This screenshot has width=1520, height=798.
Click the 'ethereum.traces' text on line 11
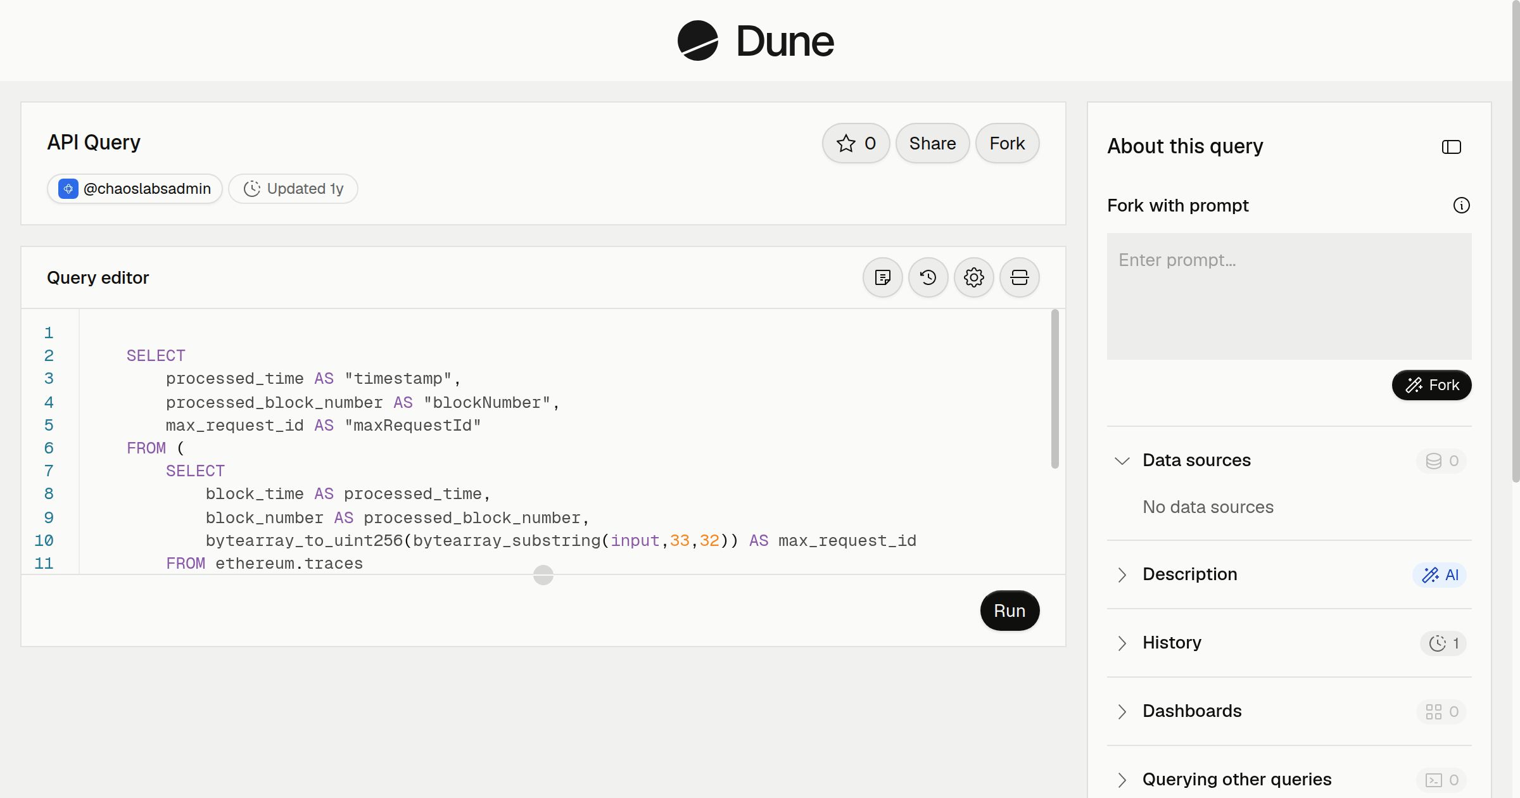289,563
